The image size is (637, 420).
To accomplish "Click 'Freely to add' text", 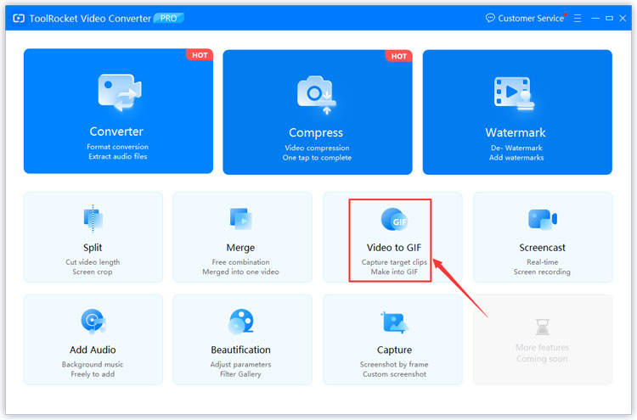I will (93, 374).
